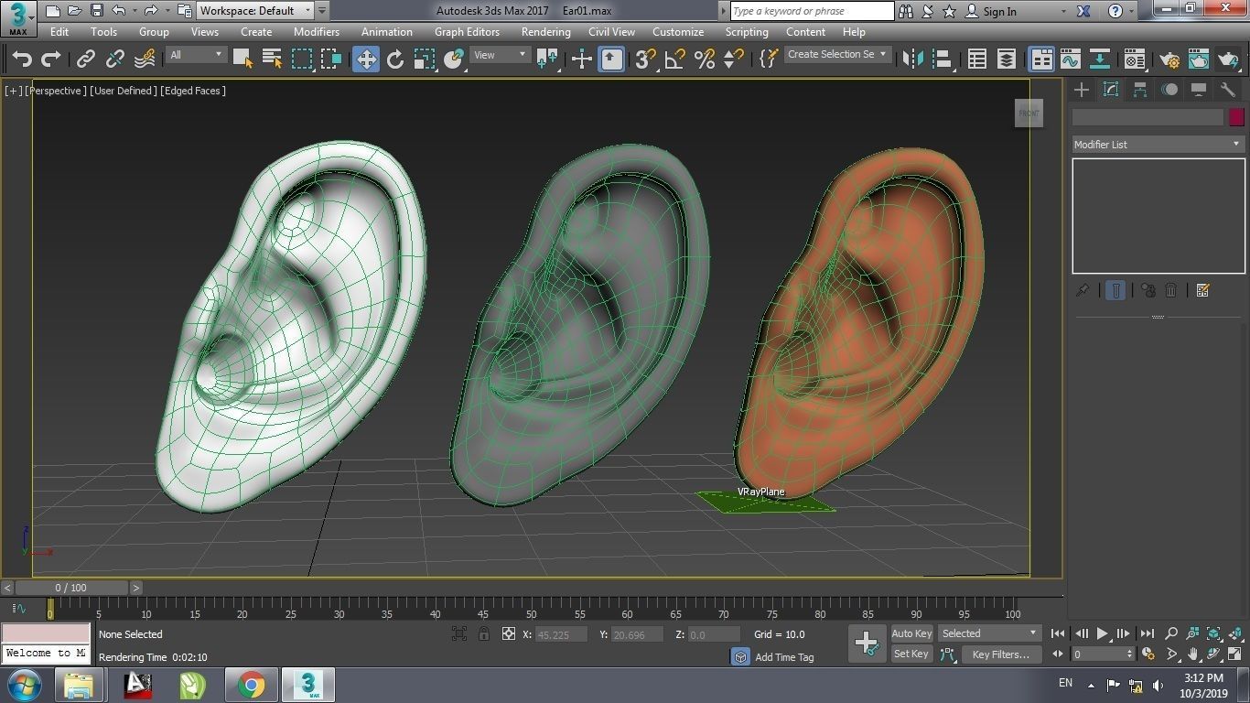Toggle Selection Lock padlock icon
Screen dimensions: 1250x703
click(x=483, y=633)
